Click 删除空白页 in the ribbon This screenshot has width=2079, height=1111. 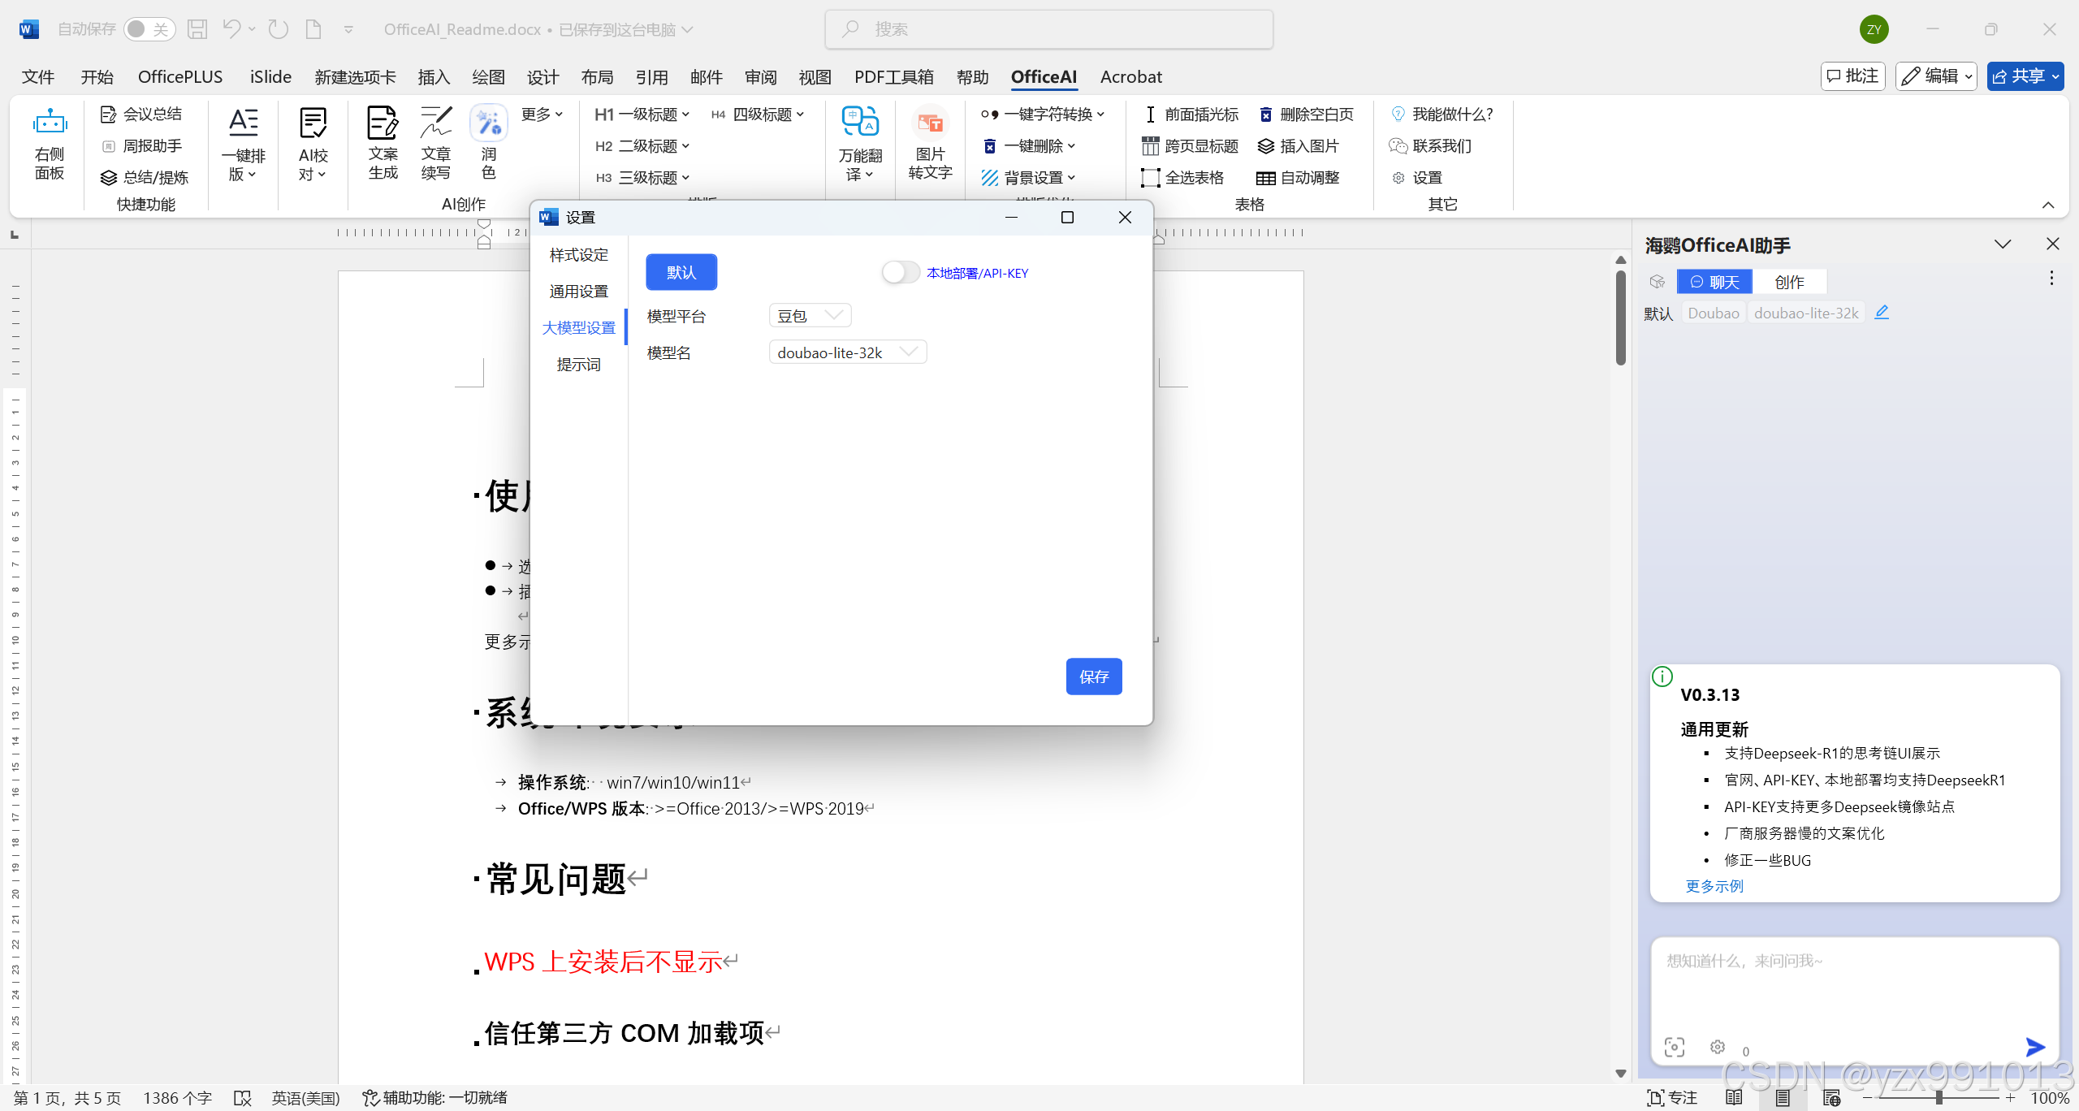(x=1306, y=115)
